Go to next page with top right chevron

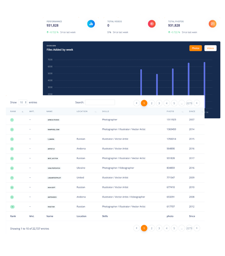pyautogui.click(x=197, y=103)
